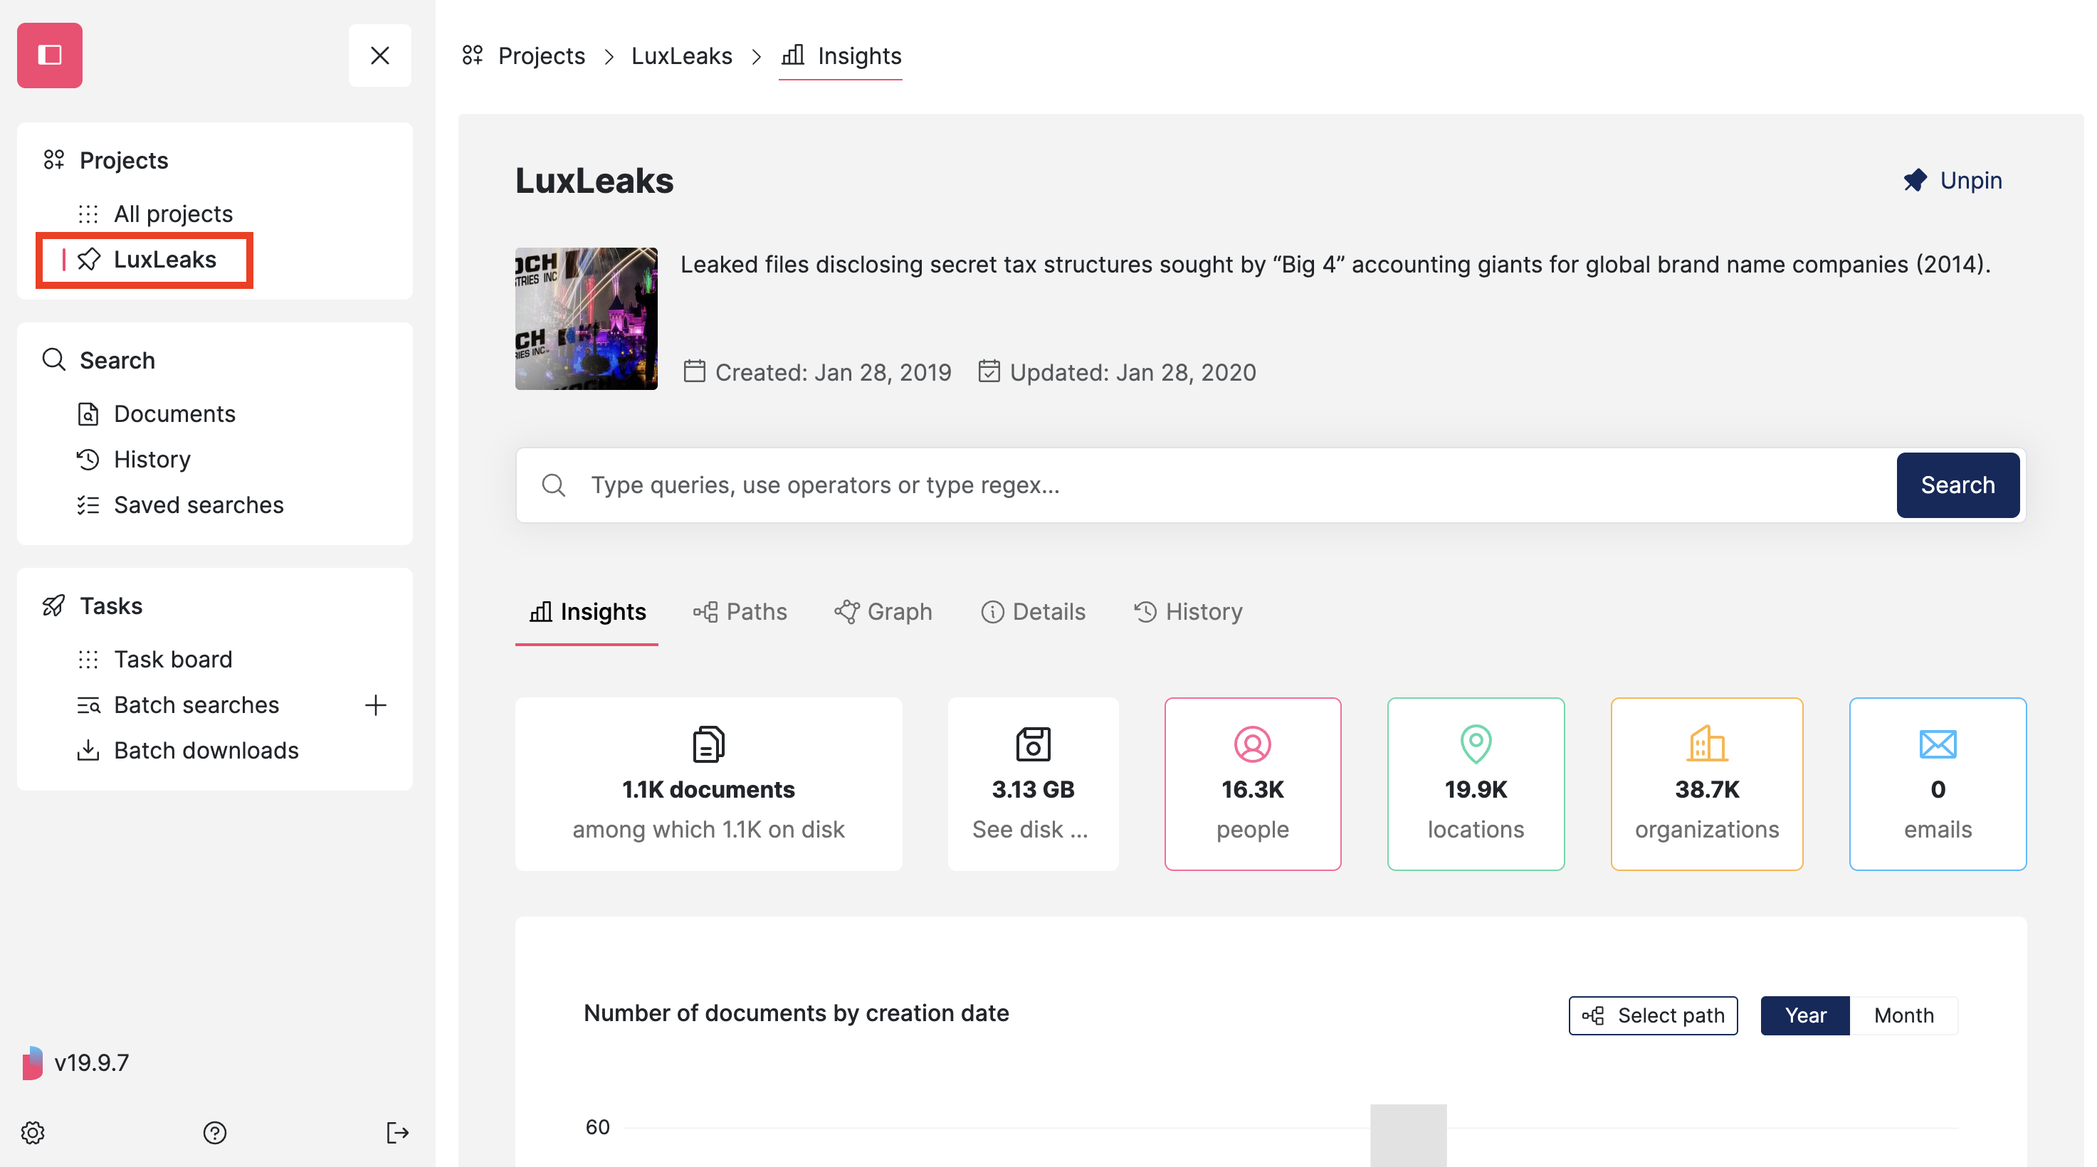This screenshot has width=2097, height=1167.
Task: Keep chart view on Year
Action: pyautogui.click(x=1806, y=1015)
